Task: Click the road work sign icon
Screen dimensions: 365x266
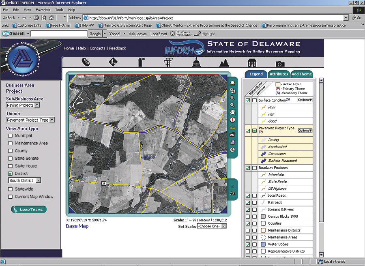Action: click(x=113, y=62)
